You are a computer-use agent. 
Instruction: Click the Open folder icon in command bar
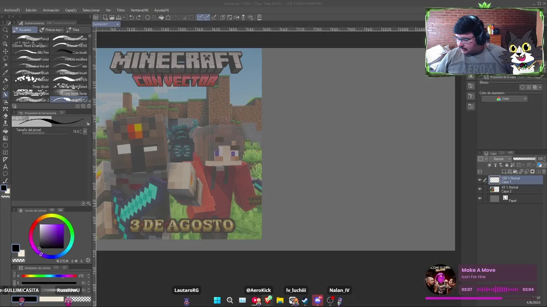pyautogui.click(x=112, y=17)
